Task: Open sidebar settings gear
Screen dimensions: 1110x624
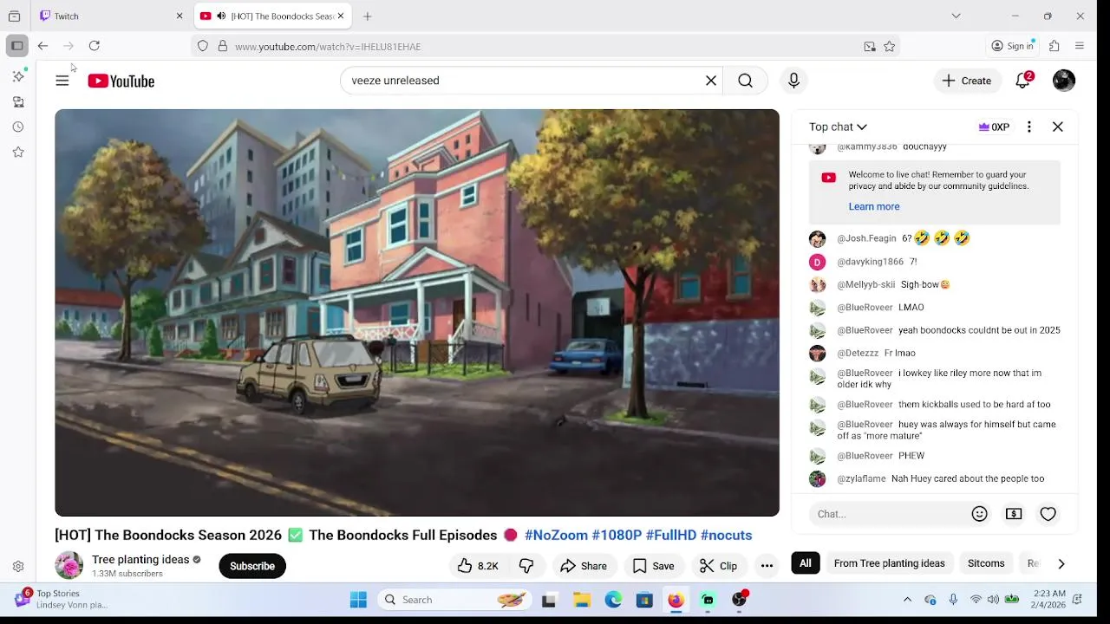Action: (18, 567)
